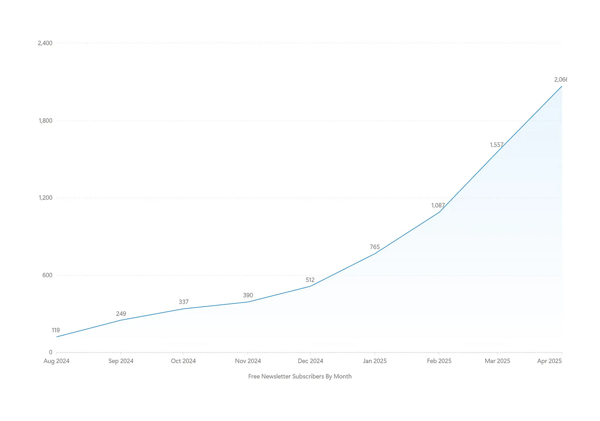
Task: Select the 512 data point label
Action: pos(310,280)
